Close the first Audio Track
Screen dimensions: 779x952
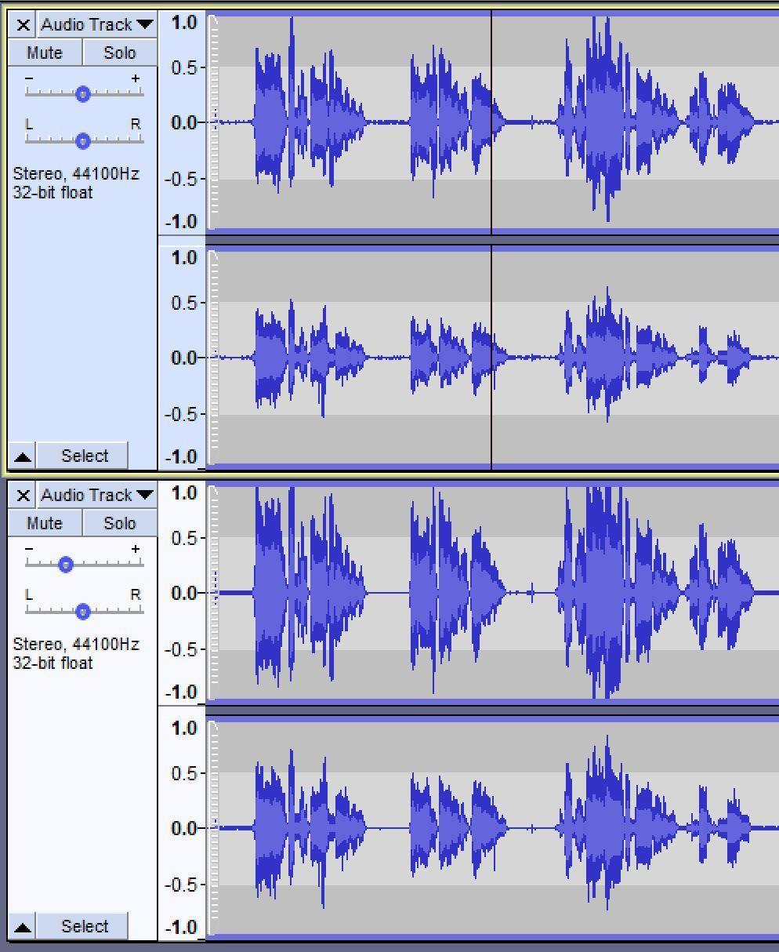pos(24,25)
